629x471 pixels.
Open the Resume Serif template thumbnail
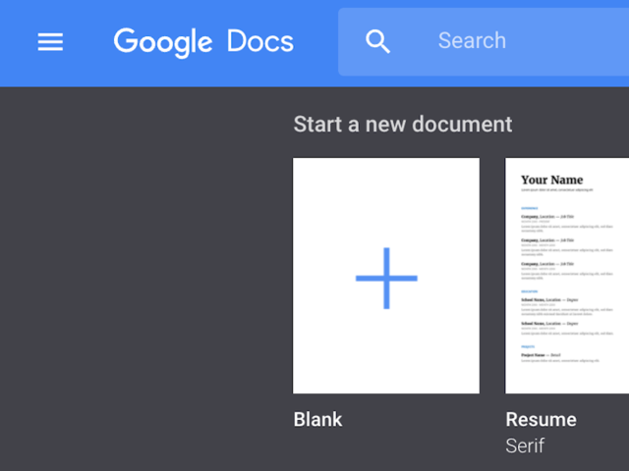click(x=567, y=276)
